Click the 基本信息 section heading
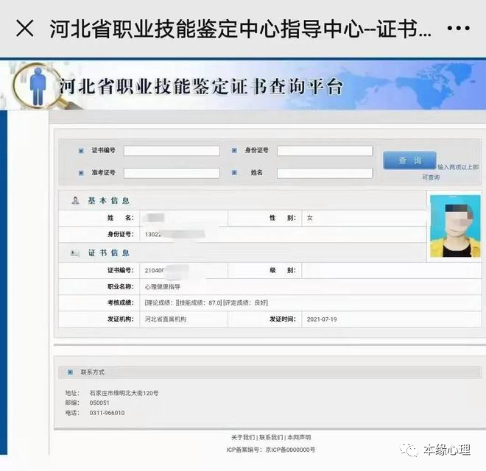 point(108,201)
